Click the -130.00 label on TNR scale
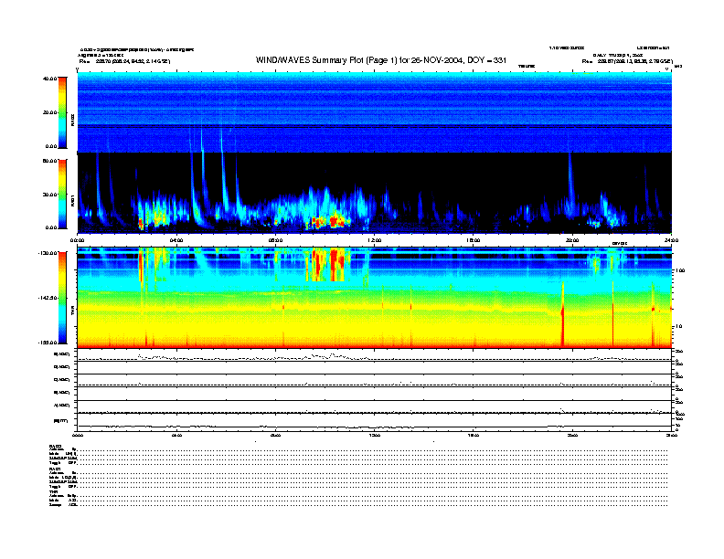The height and width of the screenshot is (559, 724). point(46,253)
